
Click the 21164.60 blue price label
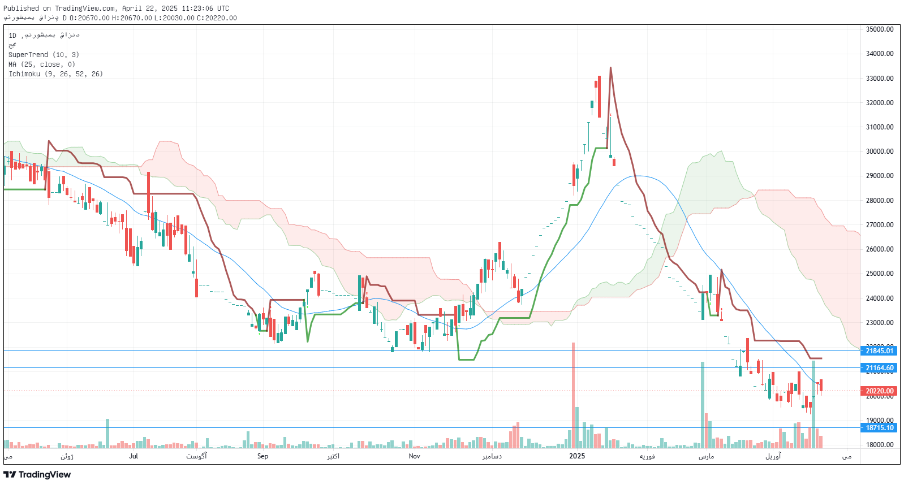point(880,368)
